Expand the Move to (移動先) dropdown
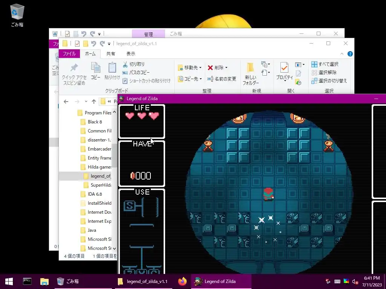 190,68
